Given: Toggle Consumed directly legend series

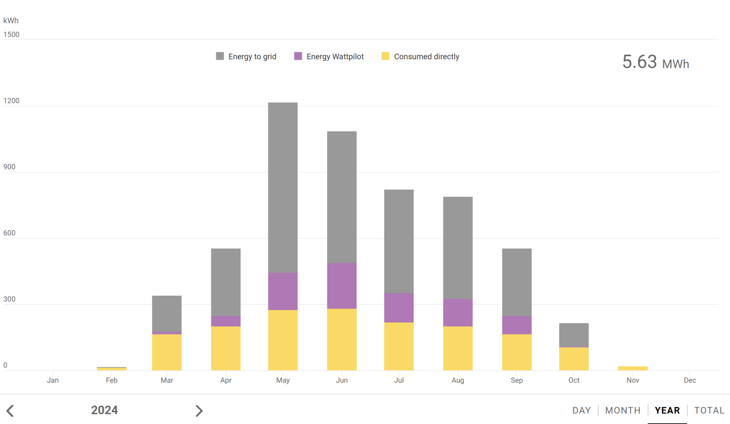Looking at the screenshot, I should click(426, 57).
